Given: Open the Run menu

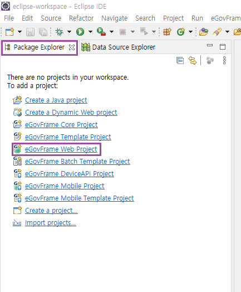Looking at the screenshot, I should click(197, 18).
